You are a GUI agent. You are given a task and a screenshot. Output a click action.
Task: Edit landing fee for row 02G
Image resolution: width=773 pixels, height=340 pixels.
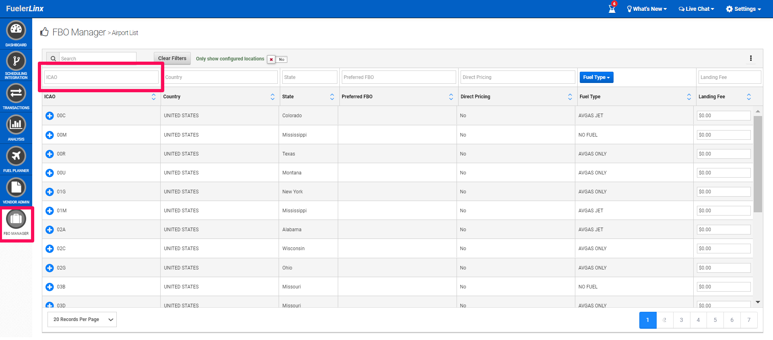[724, 268]
